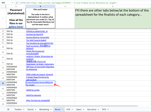
Task: Open the Name box dropdown arrow
Action: (12, 2)
